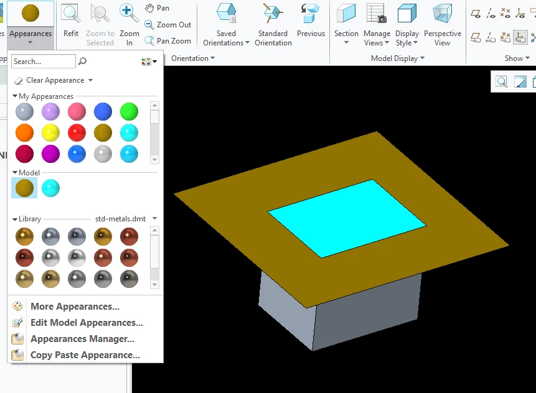This screenshot has height=393, width=536.
Task: Expand the Model Display group menu
Action: coord(398,58)
